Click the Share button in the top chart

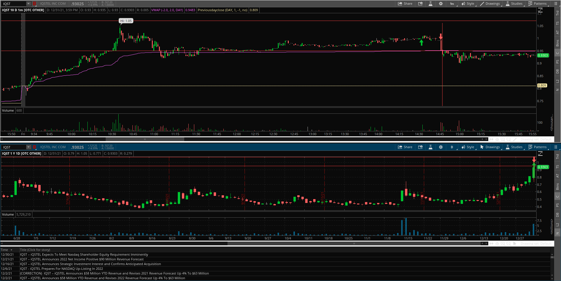tap(405, 4)
